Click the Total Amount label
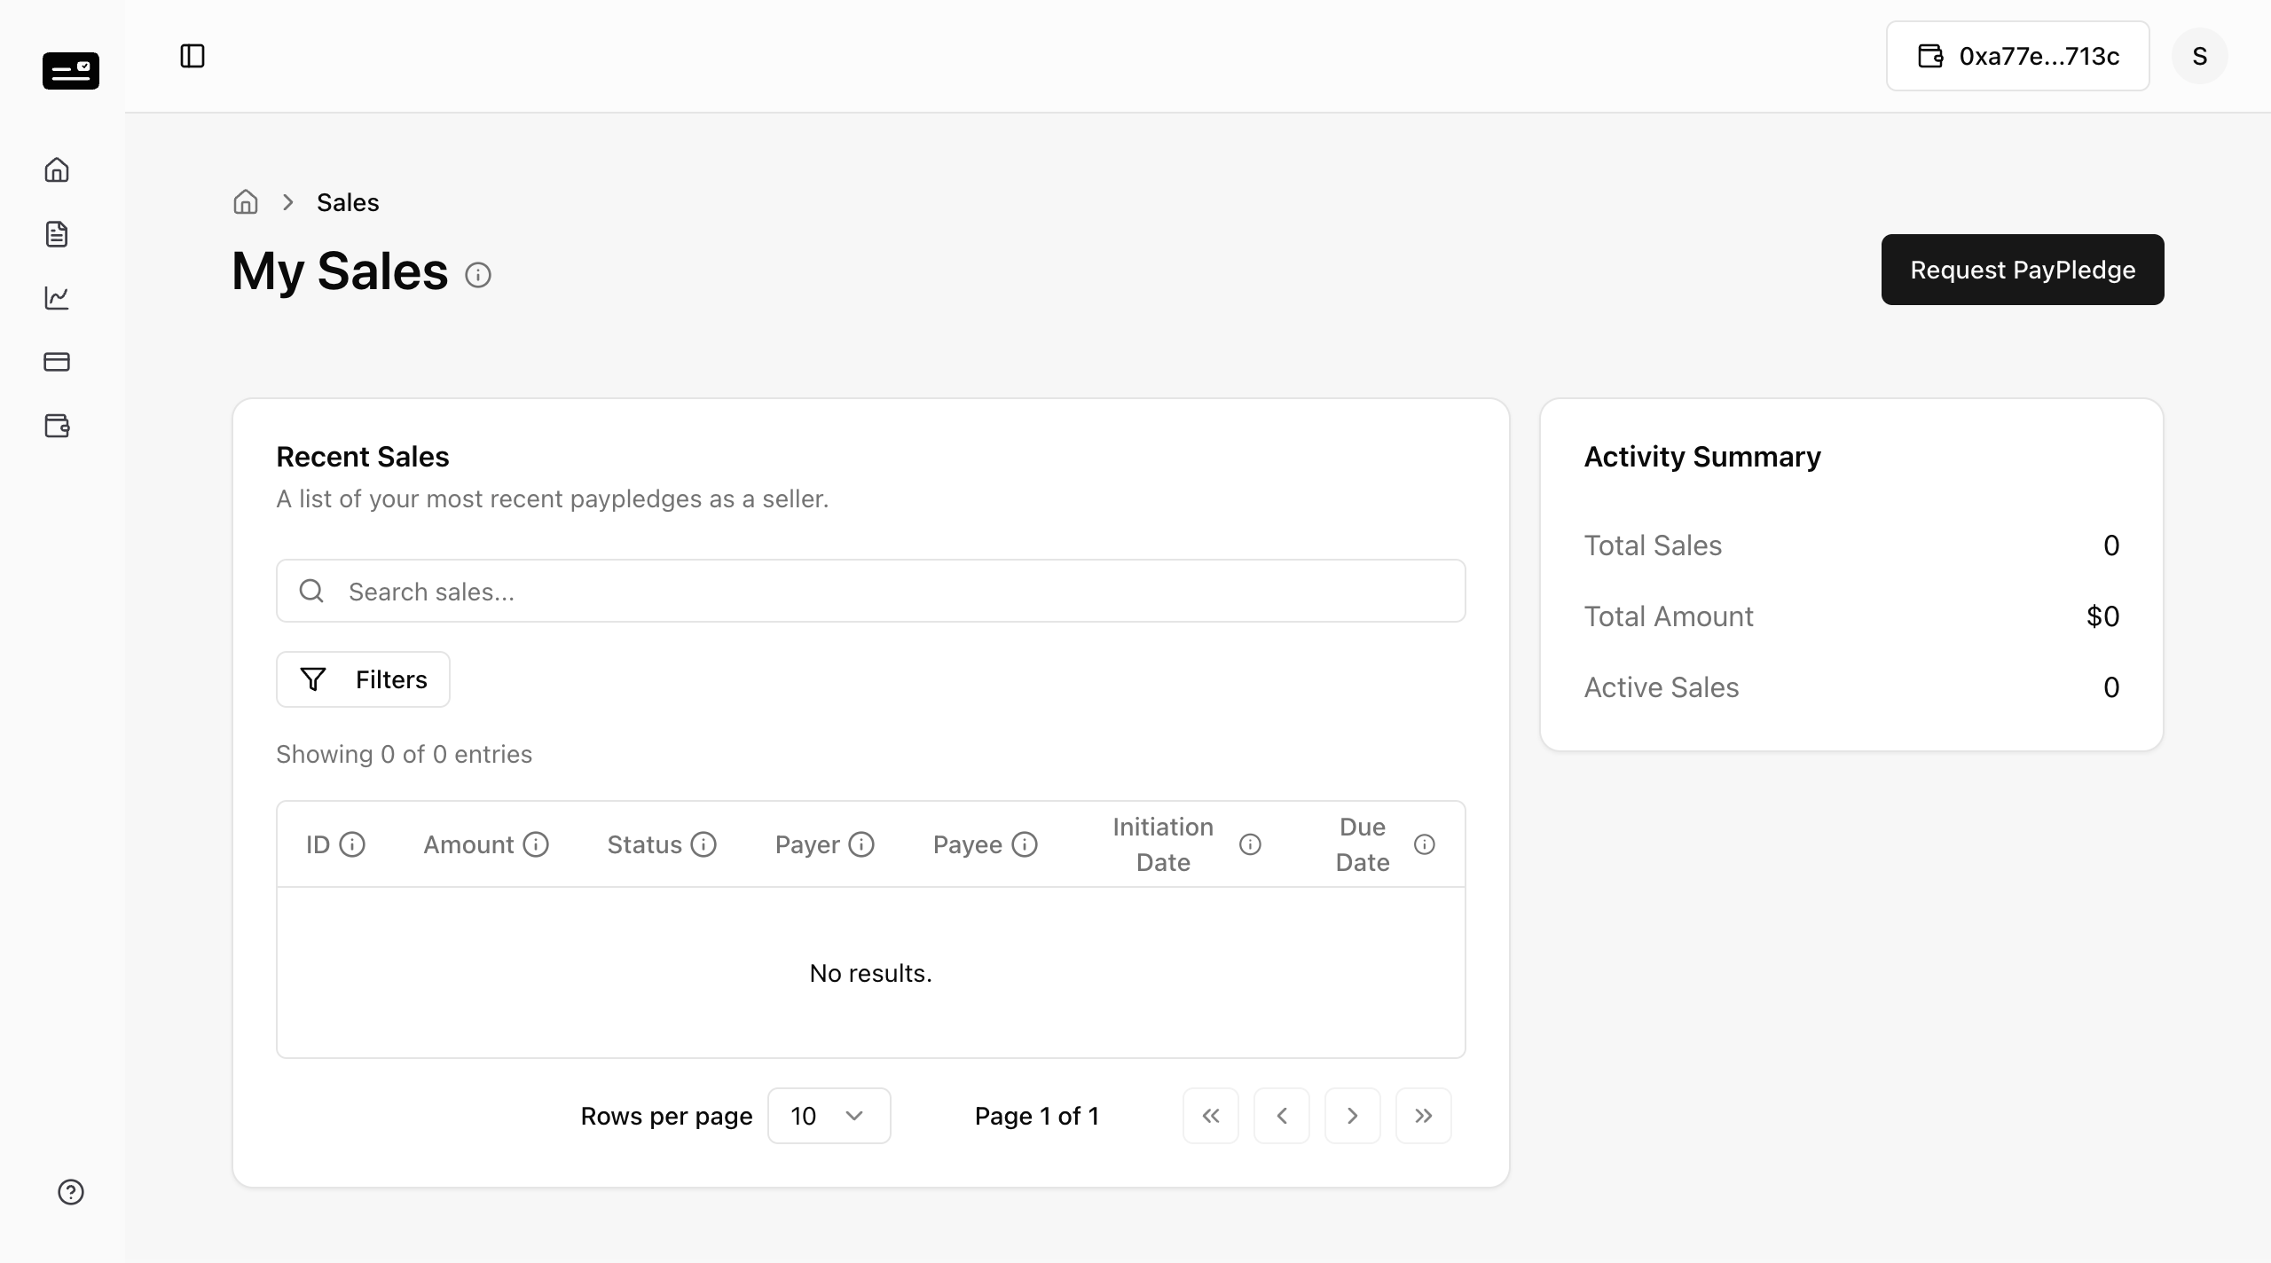Image resolution: width=2271 pixels, height=1263 pixels. pos(1669,616)
